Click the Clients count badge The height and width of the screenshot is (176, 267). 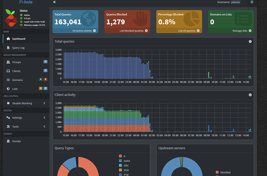click(45, 71)
